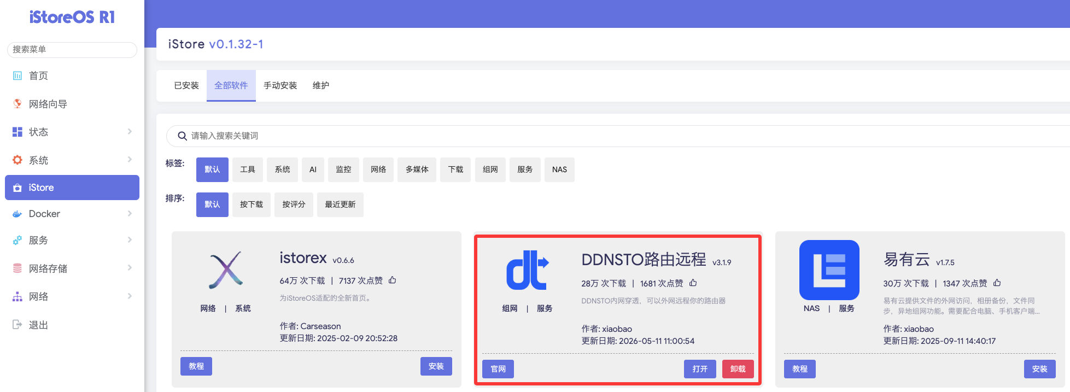Click the istorex X app logo
The width and height of the screenshot is (1070, 392).
(x=226, y=270)
